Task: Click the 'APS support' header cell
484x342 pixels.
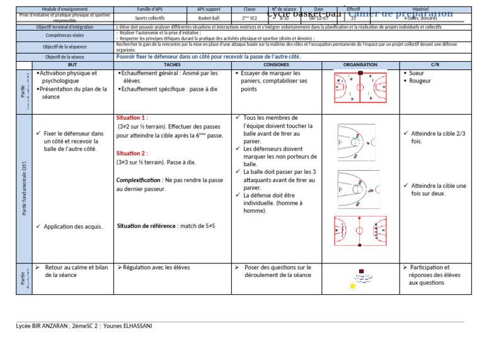Action: (209, 9)
